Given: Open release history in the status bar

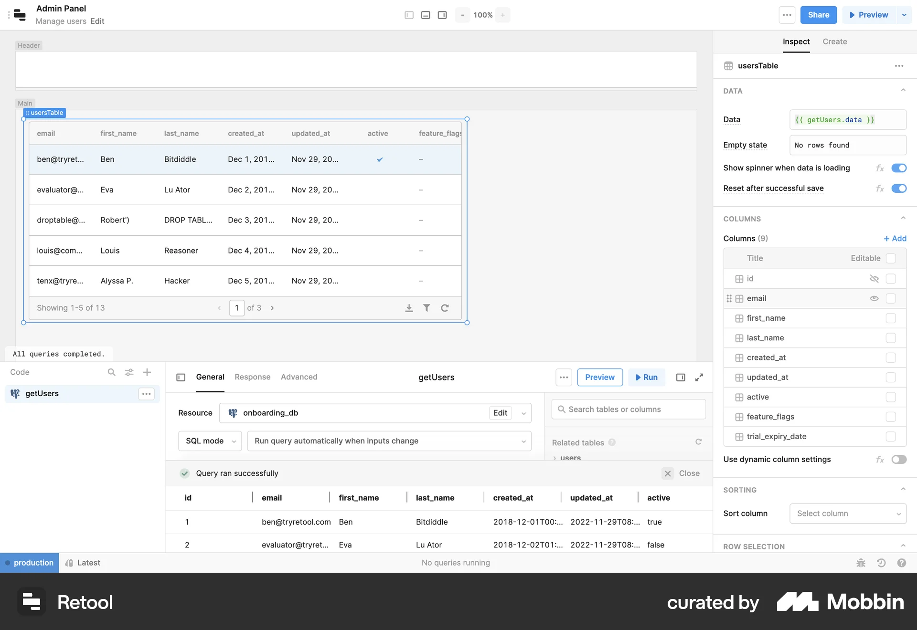Looking at the screenshot, I should 881,563.
